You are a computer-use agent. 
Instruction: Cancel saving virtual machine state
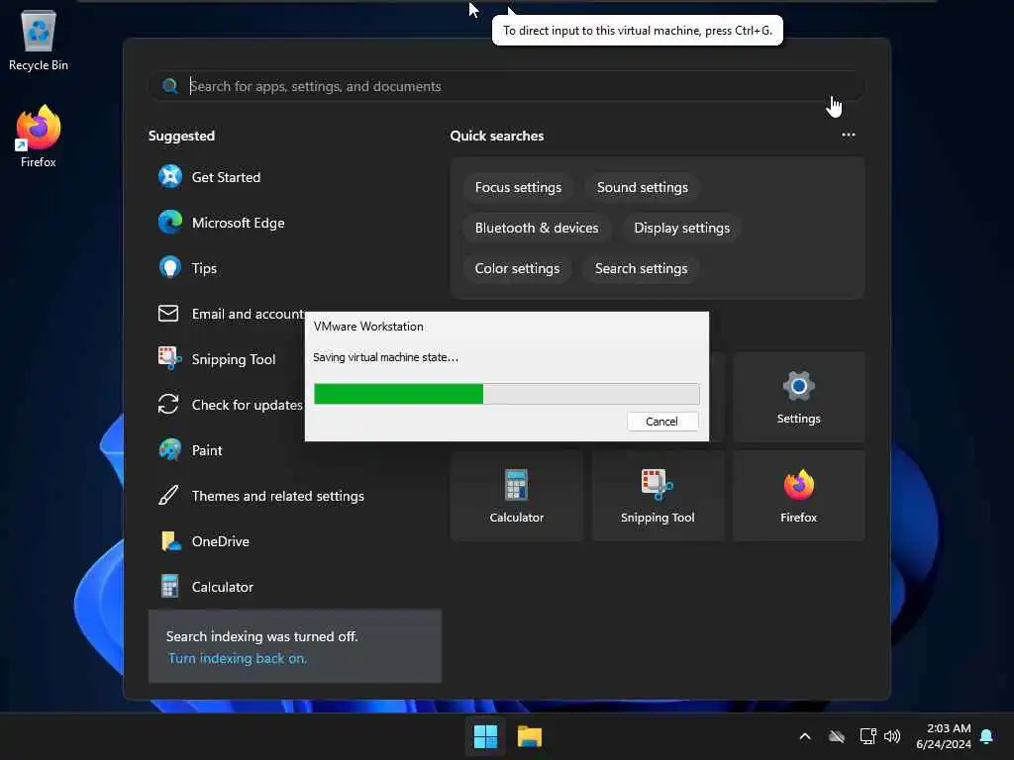[662, 422]
